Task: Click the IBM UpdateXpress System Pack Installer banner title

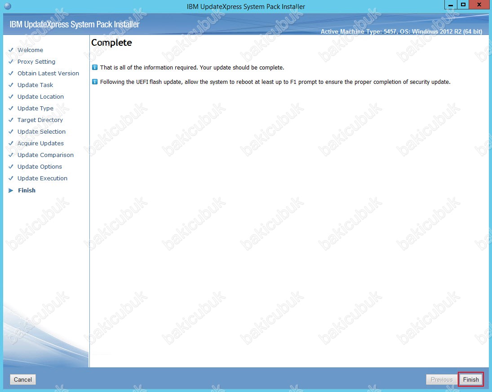Action: pyautogui.click(x=75, y=24)
